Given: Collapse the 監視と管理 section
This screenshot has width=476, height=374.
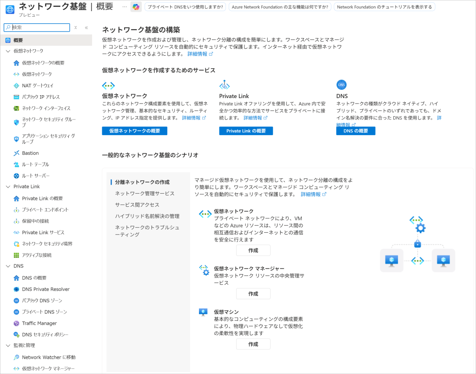Looking at the screenshot, I should [x=8, y=345].
